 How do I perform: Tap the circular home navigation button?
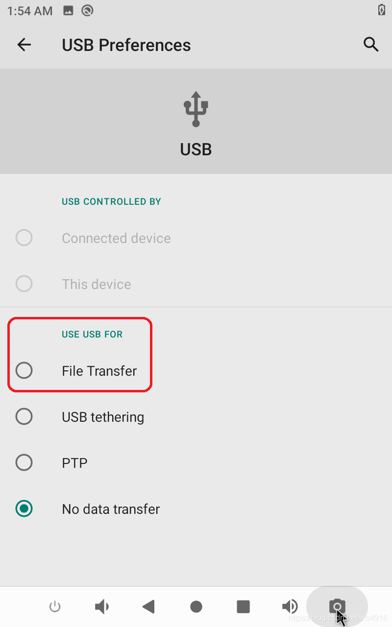click(x=196, y=607)
